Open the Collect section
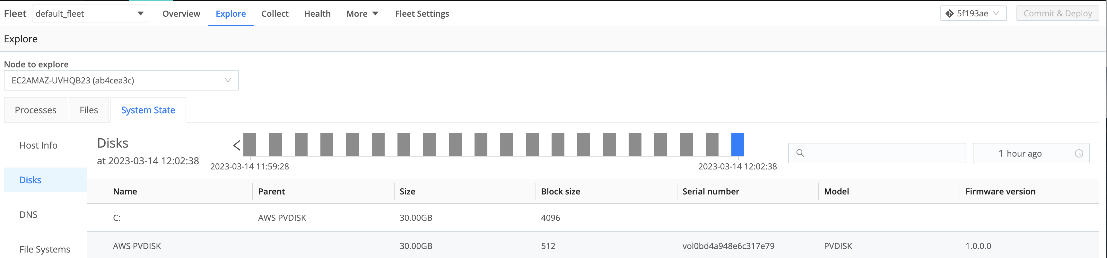1107x258 pixels. 275,14
